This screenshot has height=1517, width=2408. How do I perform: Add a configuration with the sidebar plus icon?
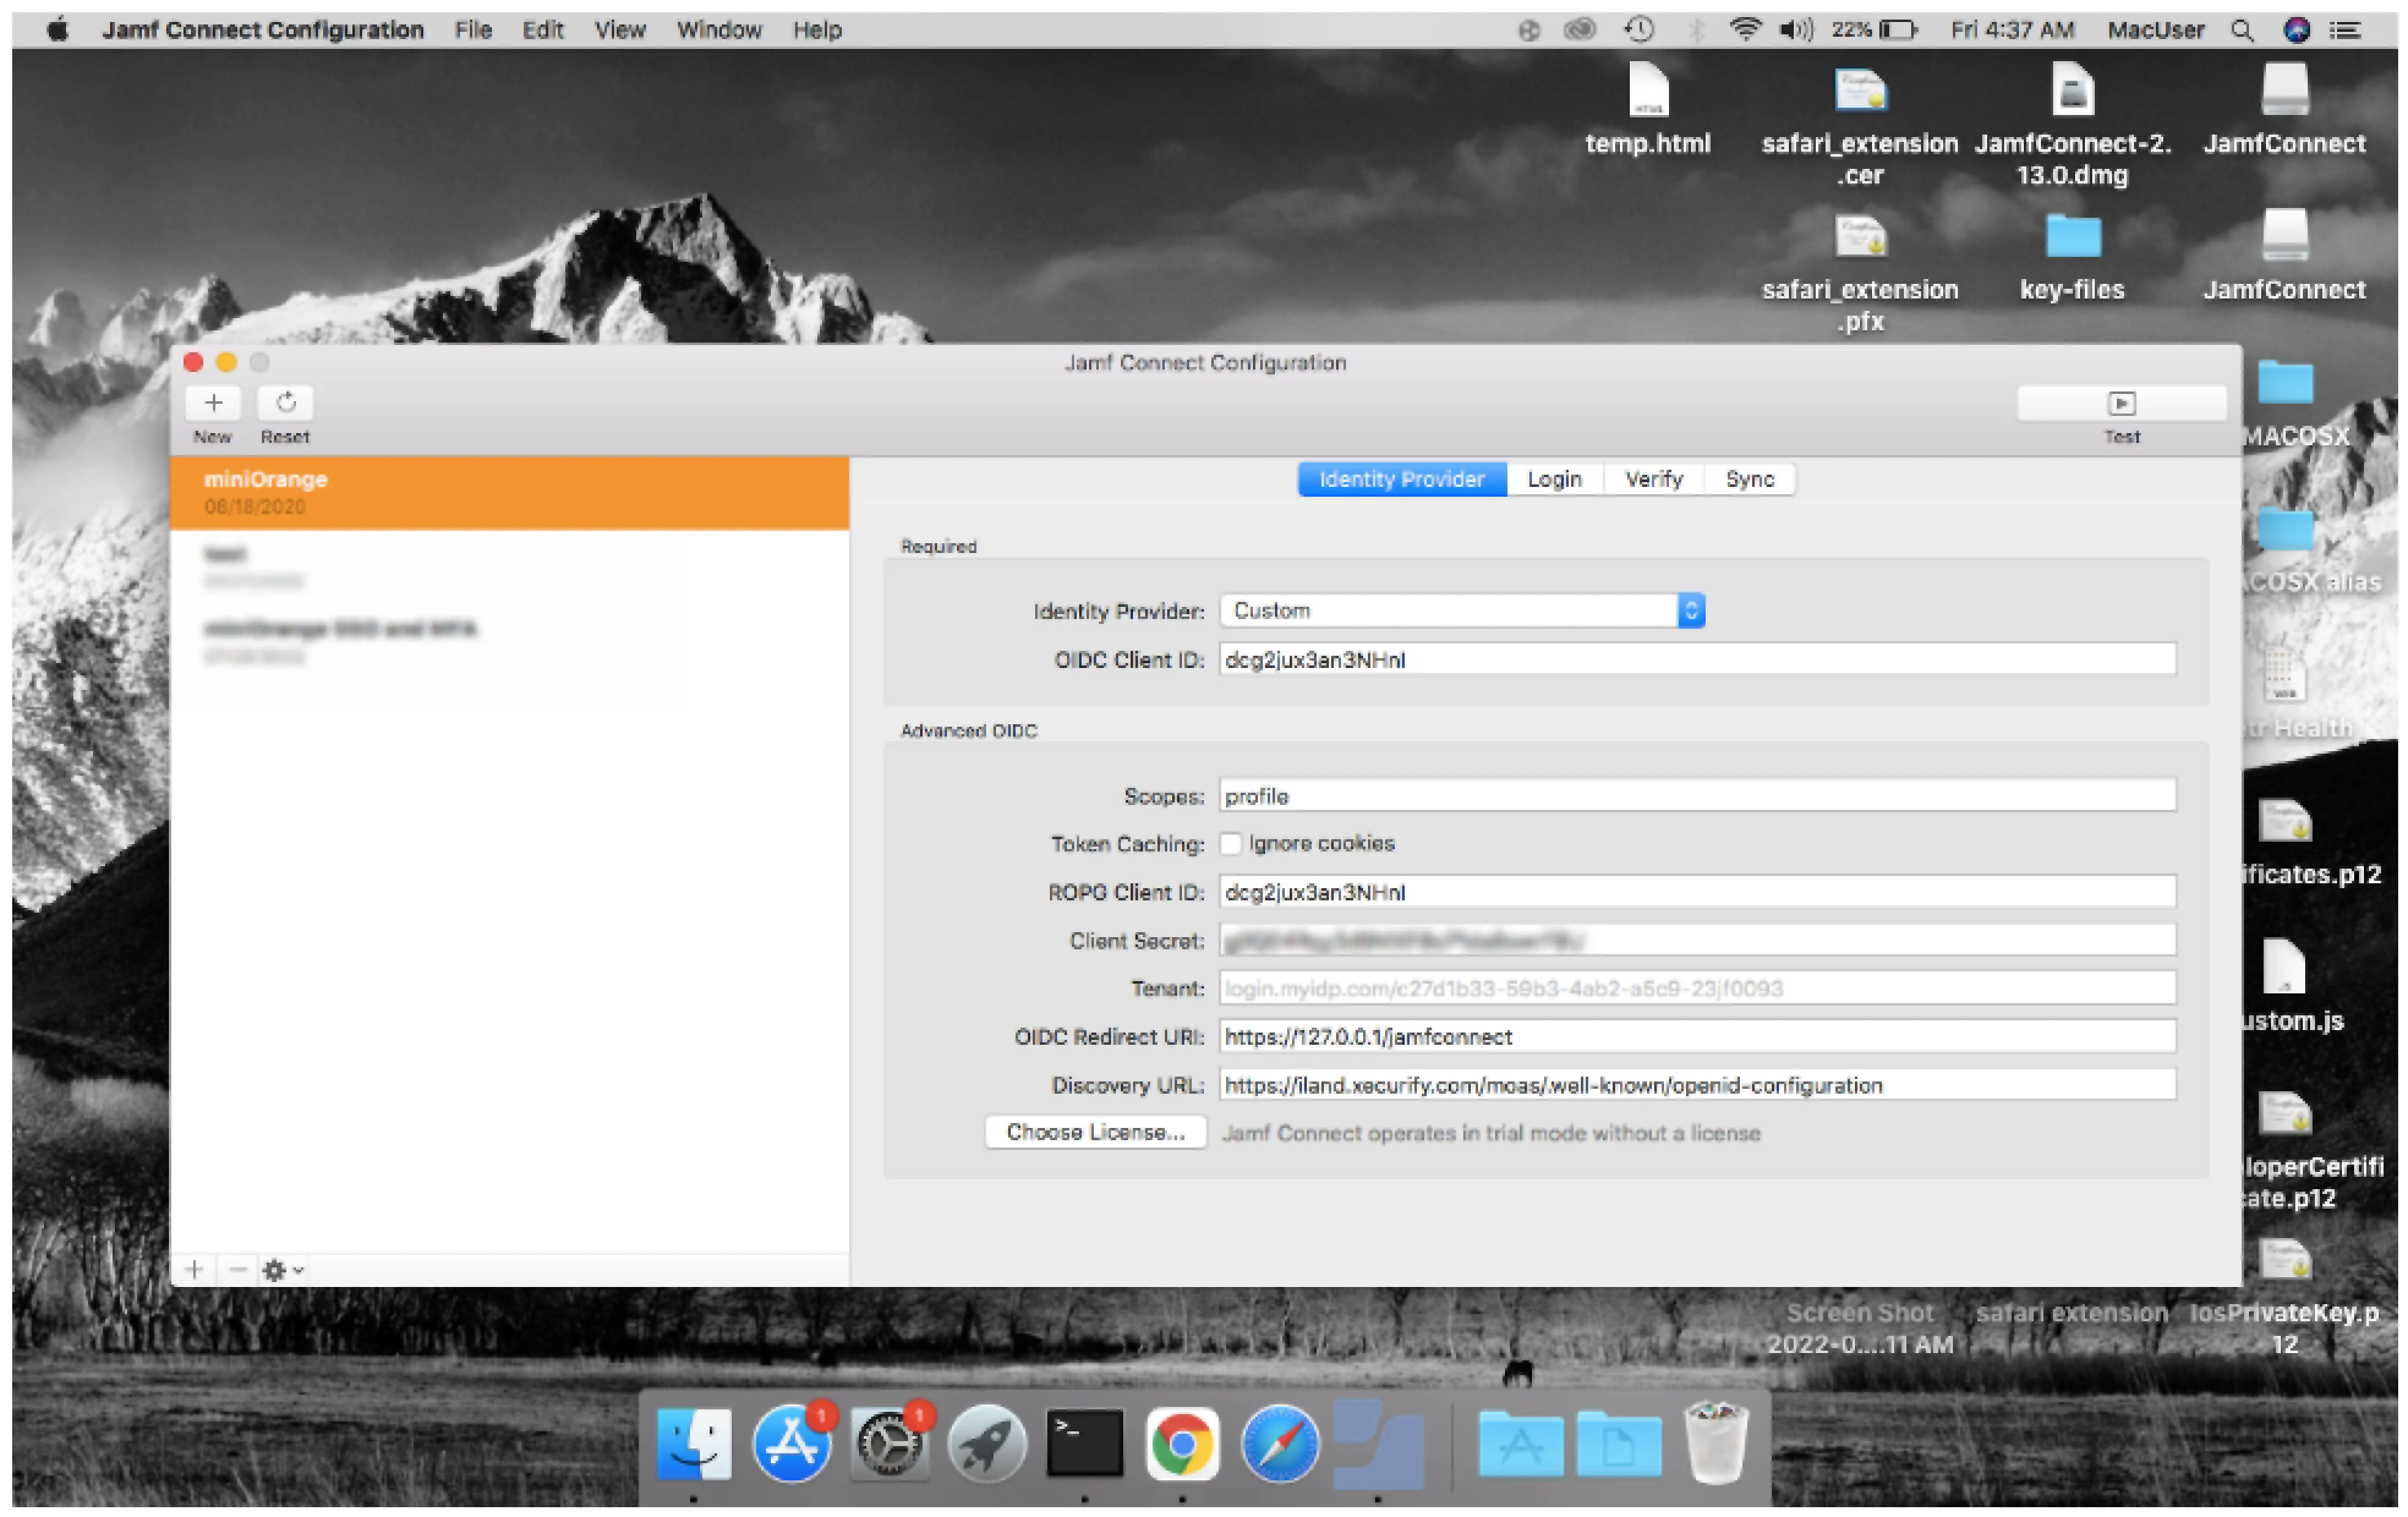194,1269
